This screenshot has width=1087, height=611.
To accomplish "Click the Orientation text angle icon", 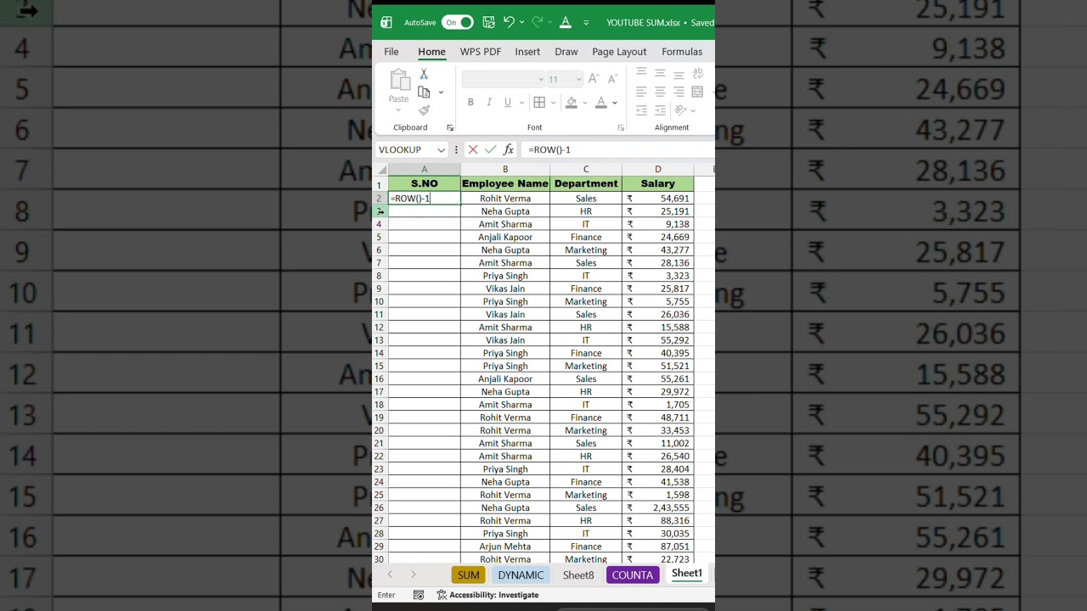I will coord(680,110).
